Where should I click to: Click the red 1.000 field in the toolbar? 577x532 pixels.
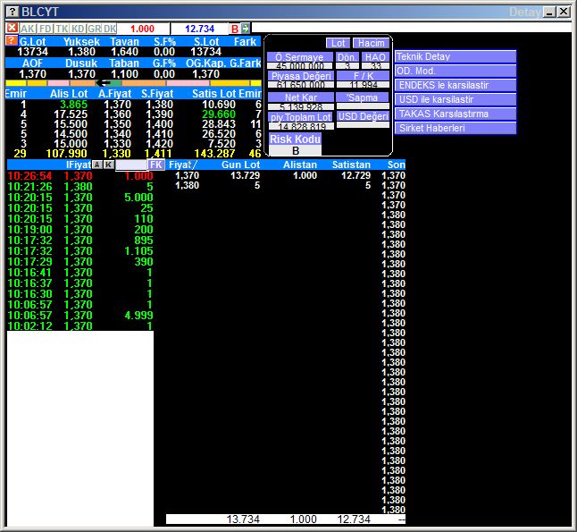(142, 29)
